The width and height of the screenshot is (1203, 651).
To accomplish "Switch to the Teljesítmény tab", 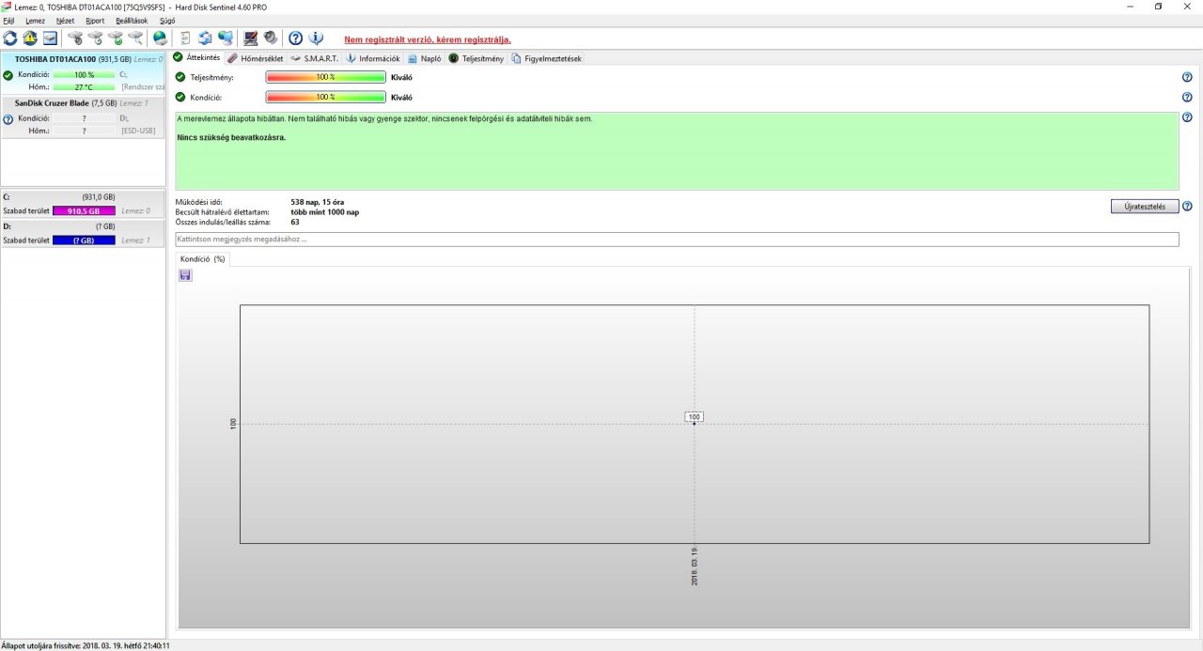I will tap(477, 58).
